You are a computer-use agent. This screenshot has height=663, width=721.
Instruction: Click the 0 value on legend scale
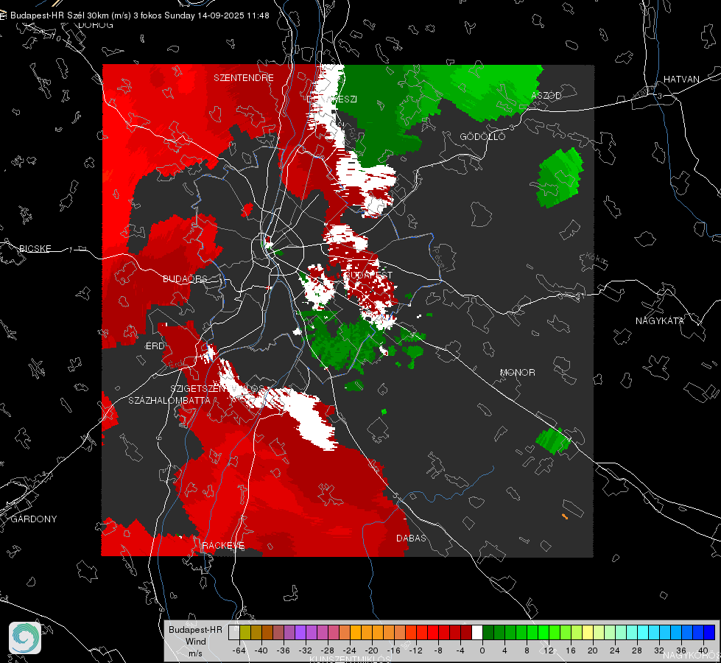pos(482,650)
